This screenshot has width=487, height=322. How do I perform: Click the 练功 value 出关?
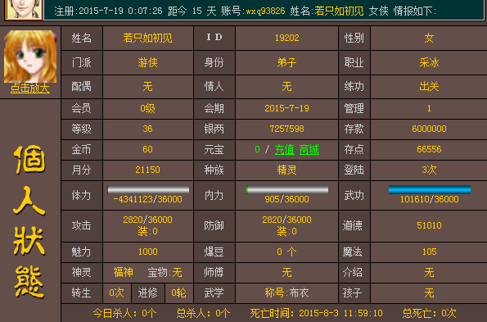pos(429,86)
